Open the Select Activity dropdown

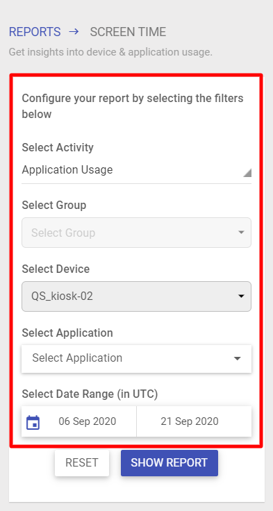coord(136,170)
